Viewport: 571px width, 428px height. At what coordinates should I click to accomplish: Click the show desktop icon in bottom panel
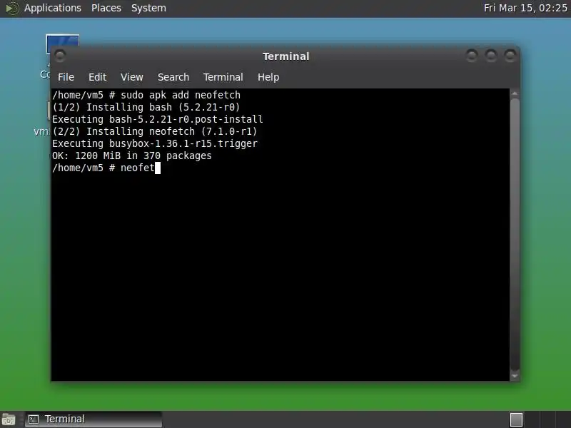(x=9, y=419)
